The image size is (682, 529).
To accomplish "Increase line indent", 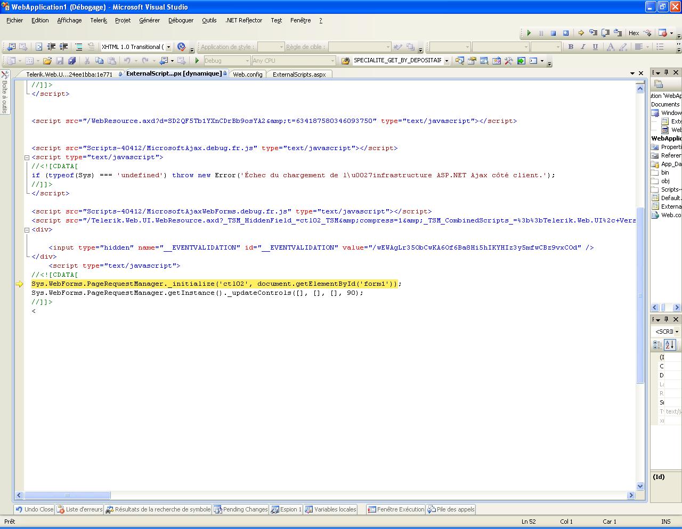I will tap(63, 47).
